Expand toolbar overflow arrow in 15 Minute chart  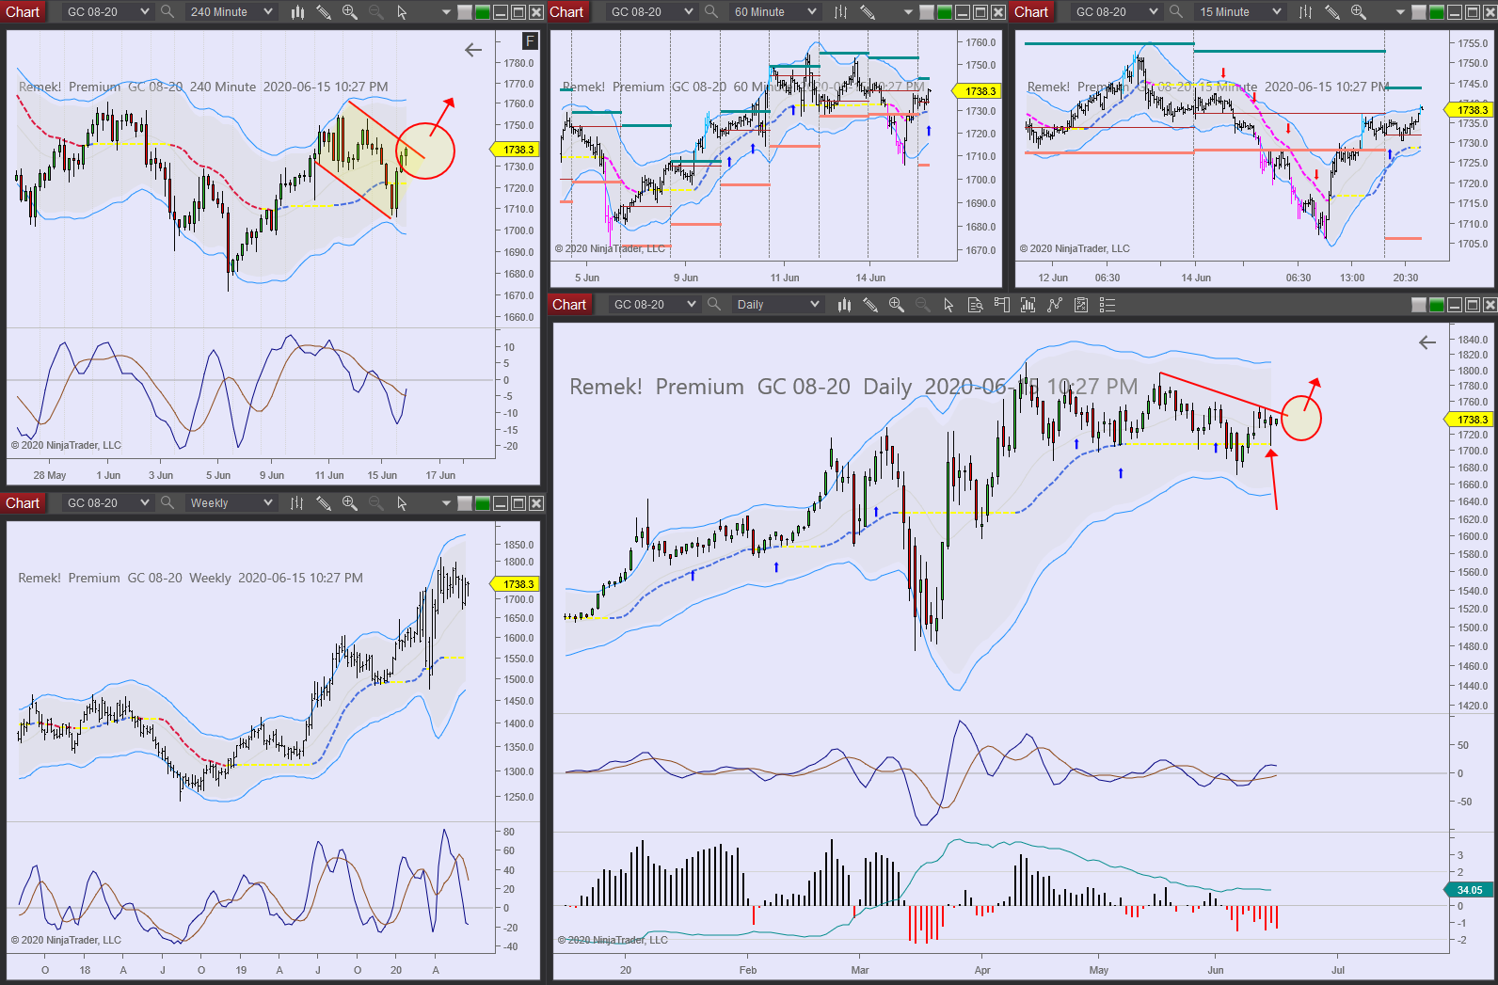tap(1400, 12)
